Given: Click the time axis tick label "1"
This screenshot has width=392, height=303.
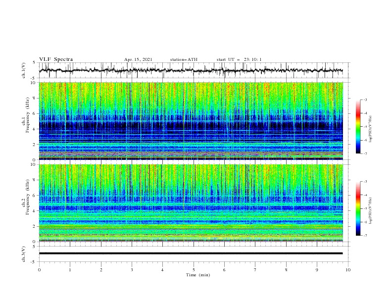Looking at the screenshot, I should (x=70, y=270).
